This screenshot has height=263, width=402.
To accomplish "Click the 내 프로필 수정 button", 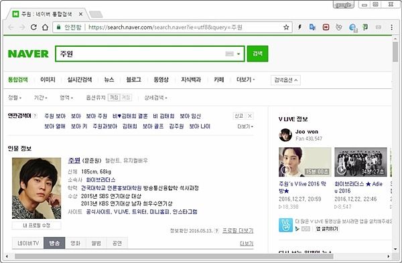I will tap(36, 226).
